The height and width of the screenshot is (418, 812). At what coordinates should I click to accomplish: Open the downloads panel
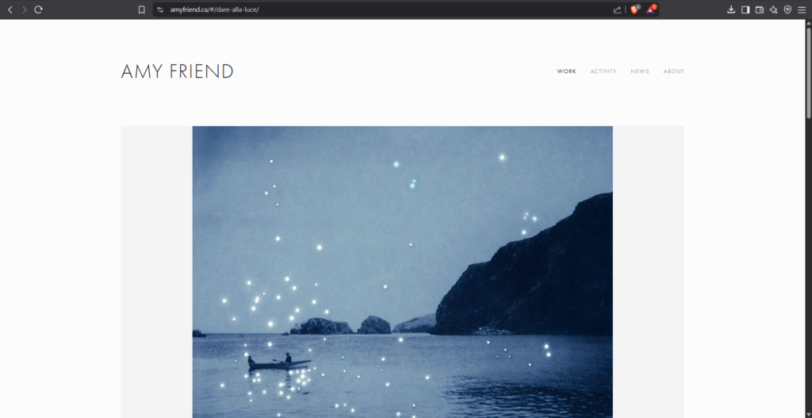731,10
